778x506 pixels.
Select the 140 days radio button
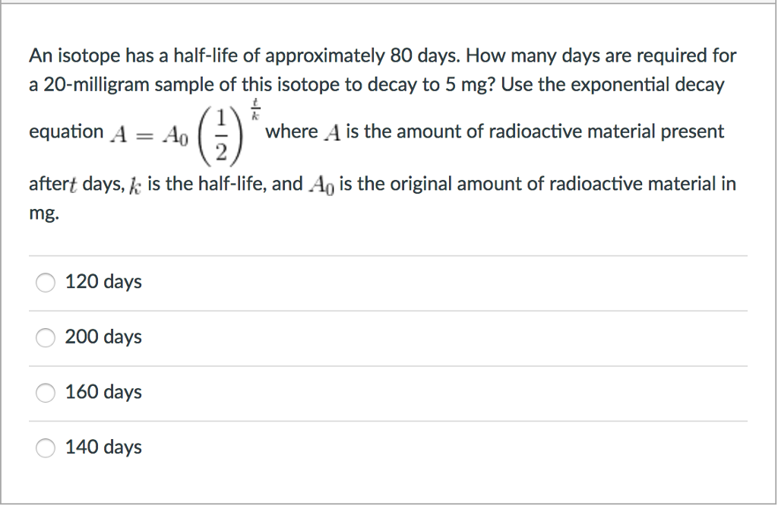pyautogui.click(x=45, y=448)
